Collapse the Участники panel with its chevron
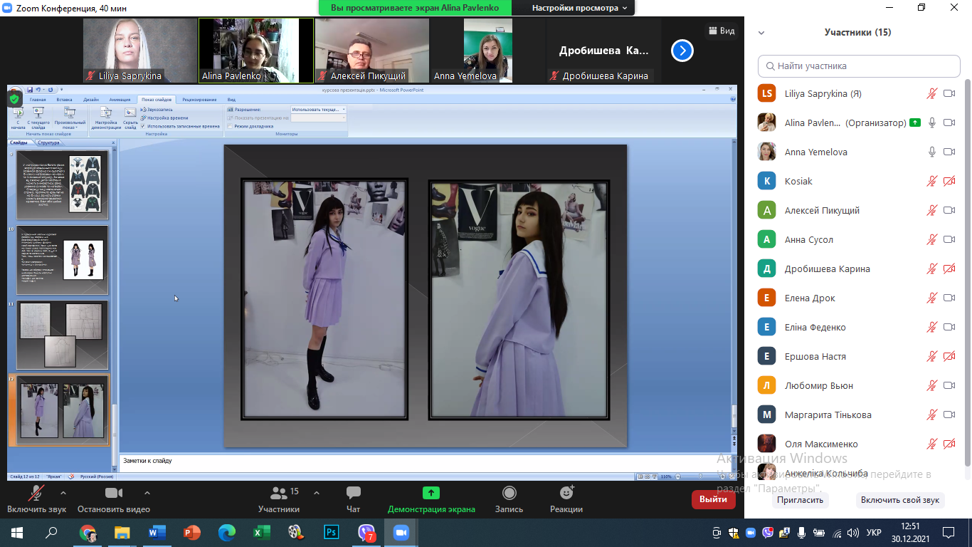This screenshot has height=547, width=972. 761,33
